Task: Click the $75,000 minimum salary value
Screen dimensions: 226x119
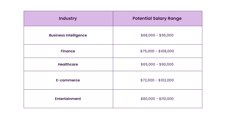Action: tap(147, 51)
